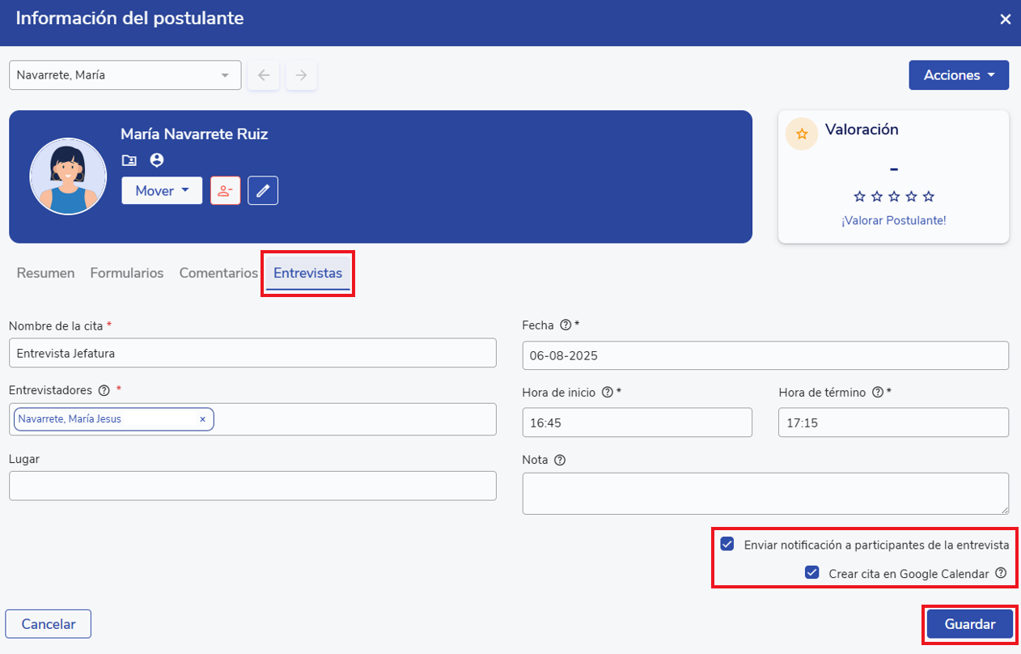Open the Mover dropdown button
The width and height of the screenshot is (1021, 654).
pyautogui.click(x=162, y=191)
